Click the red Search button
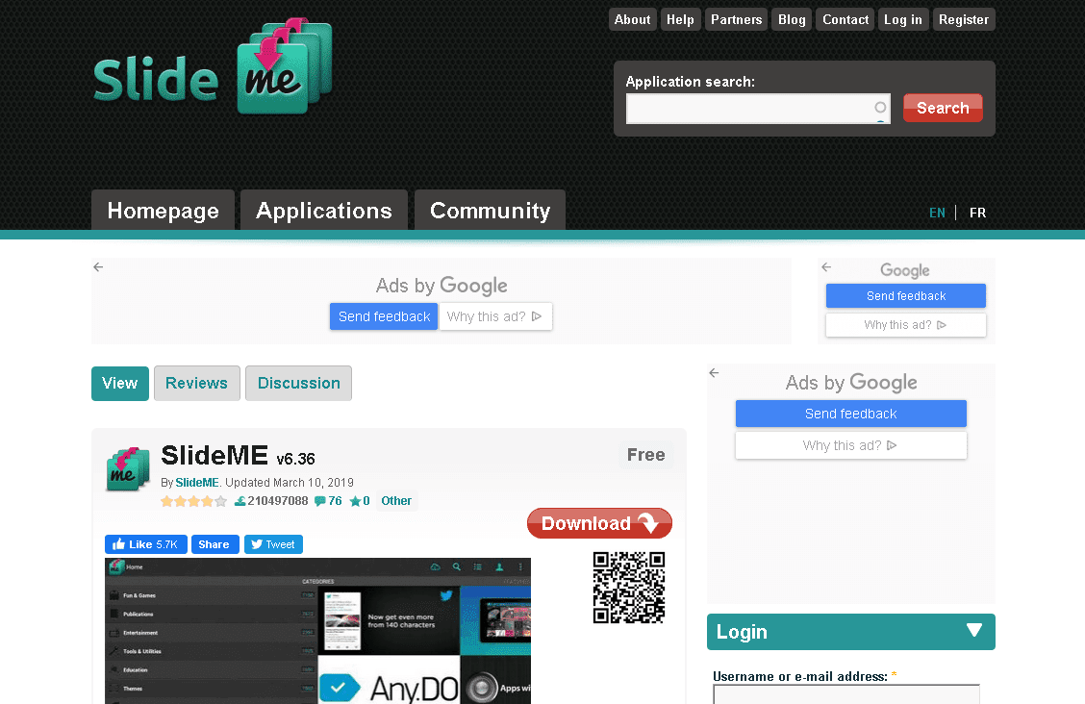Image resolution: width=1085 pixels, height=704 pixels. [943, 108]
